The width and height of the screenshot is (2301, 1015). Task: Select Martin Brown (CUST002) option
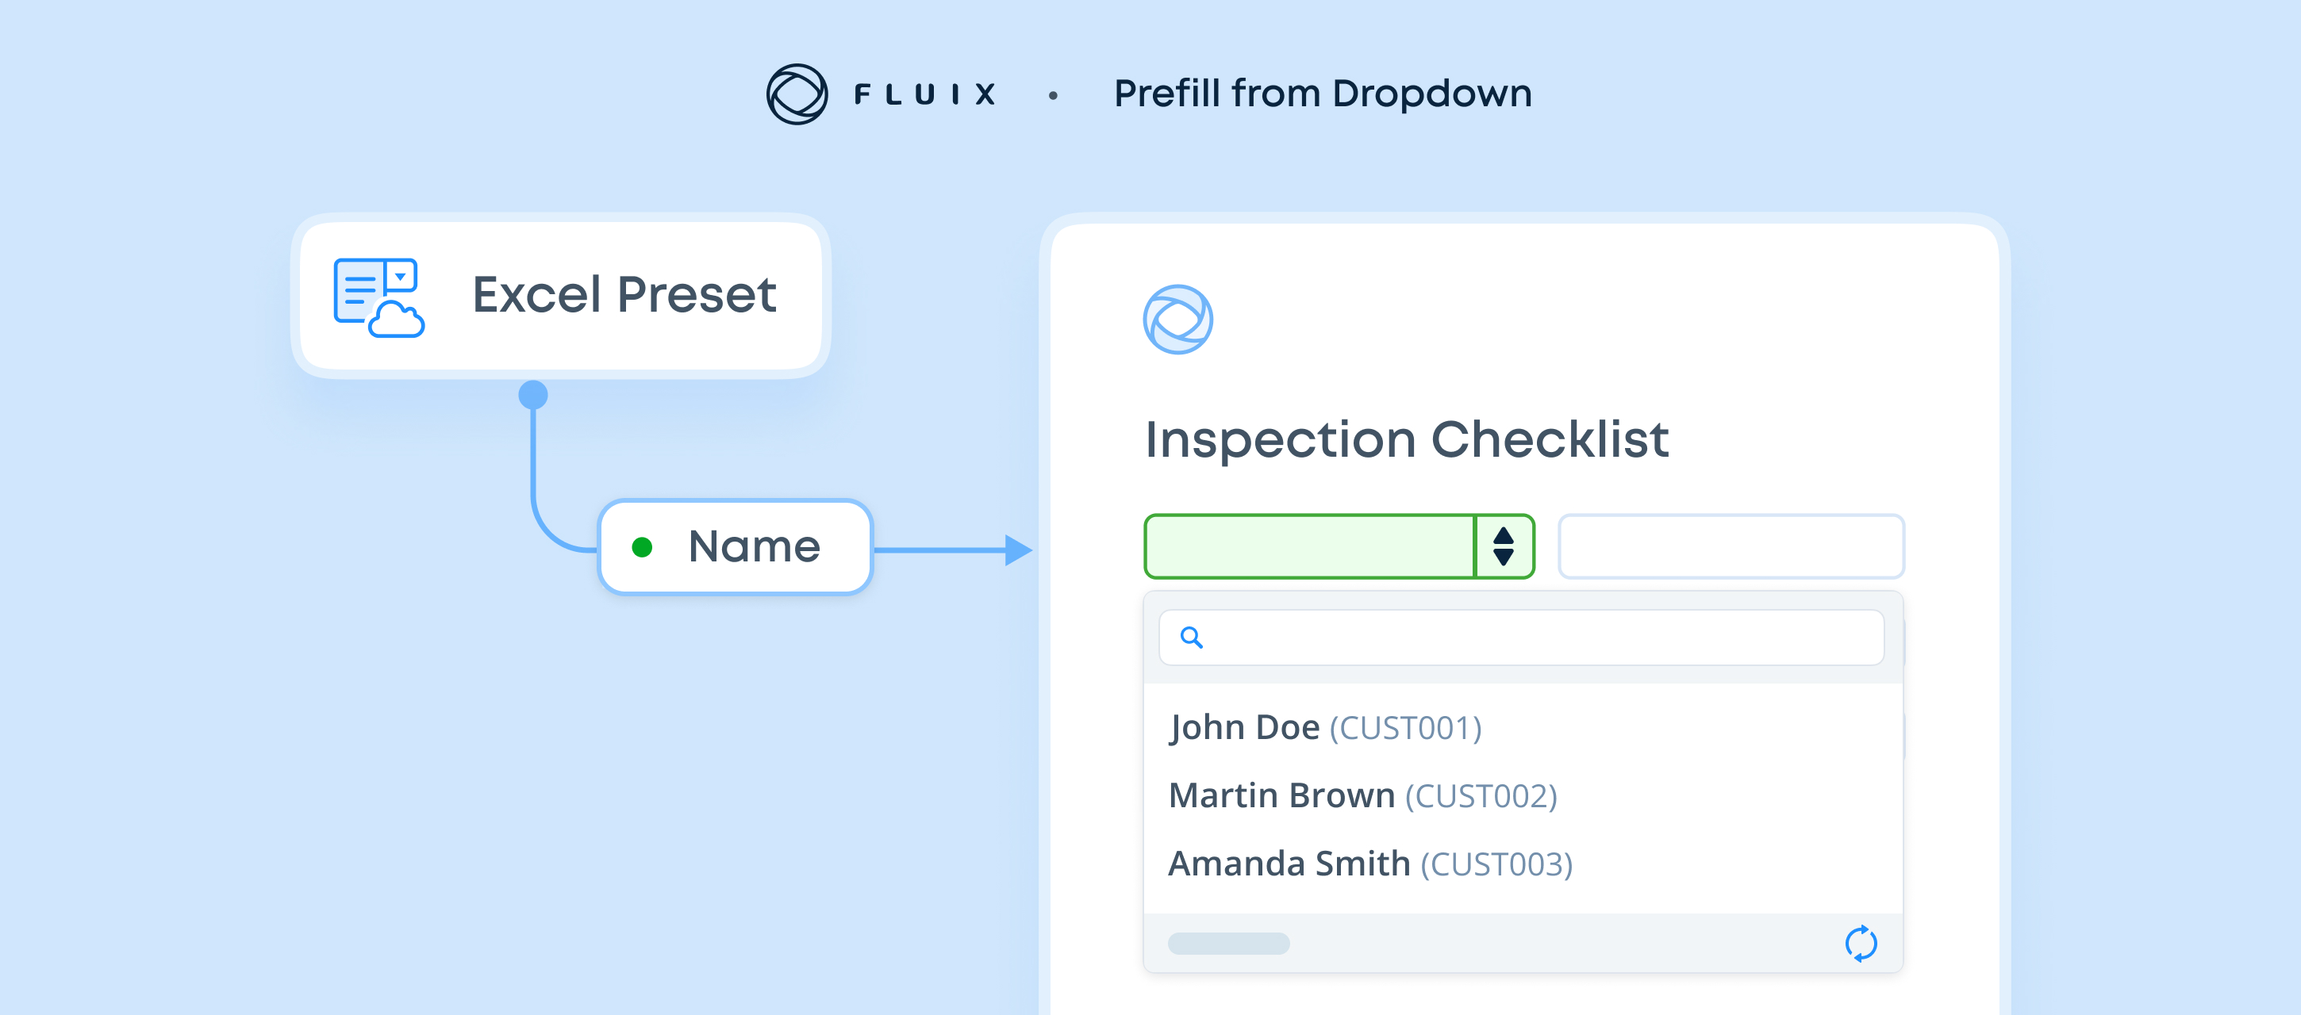(1362, 795)
